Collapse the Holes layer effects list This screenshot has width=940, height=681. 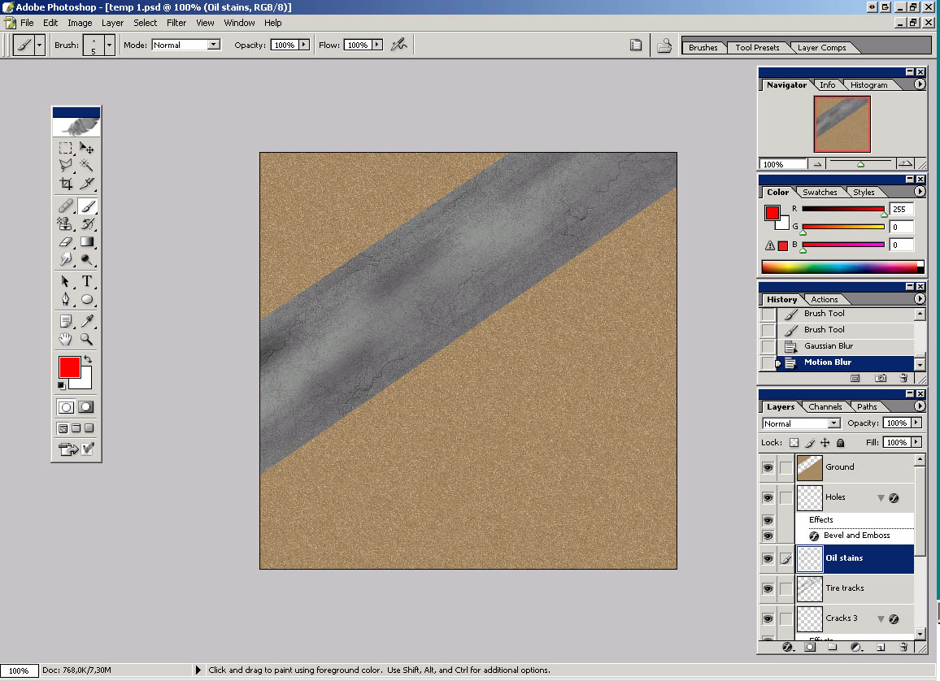[x=881, y=497]
